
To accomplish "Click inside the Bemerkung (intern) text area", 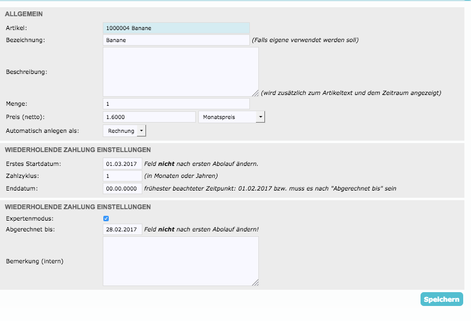I will point(180,261).
